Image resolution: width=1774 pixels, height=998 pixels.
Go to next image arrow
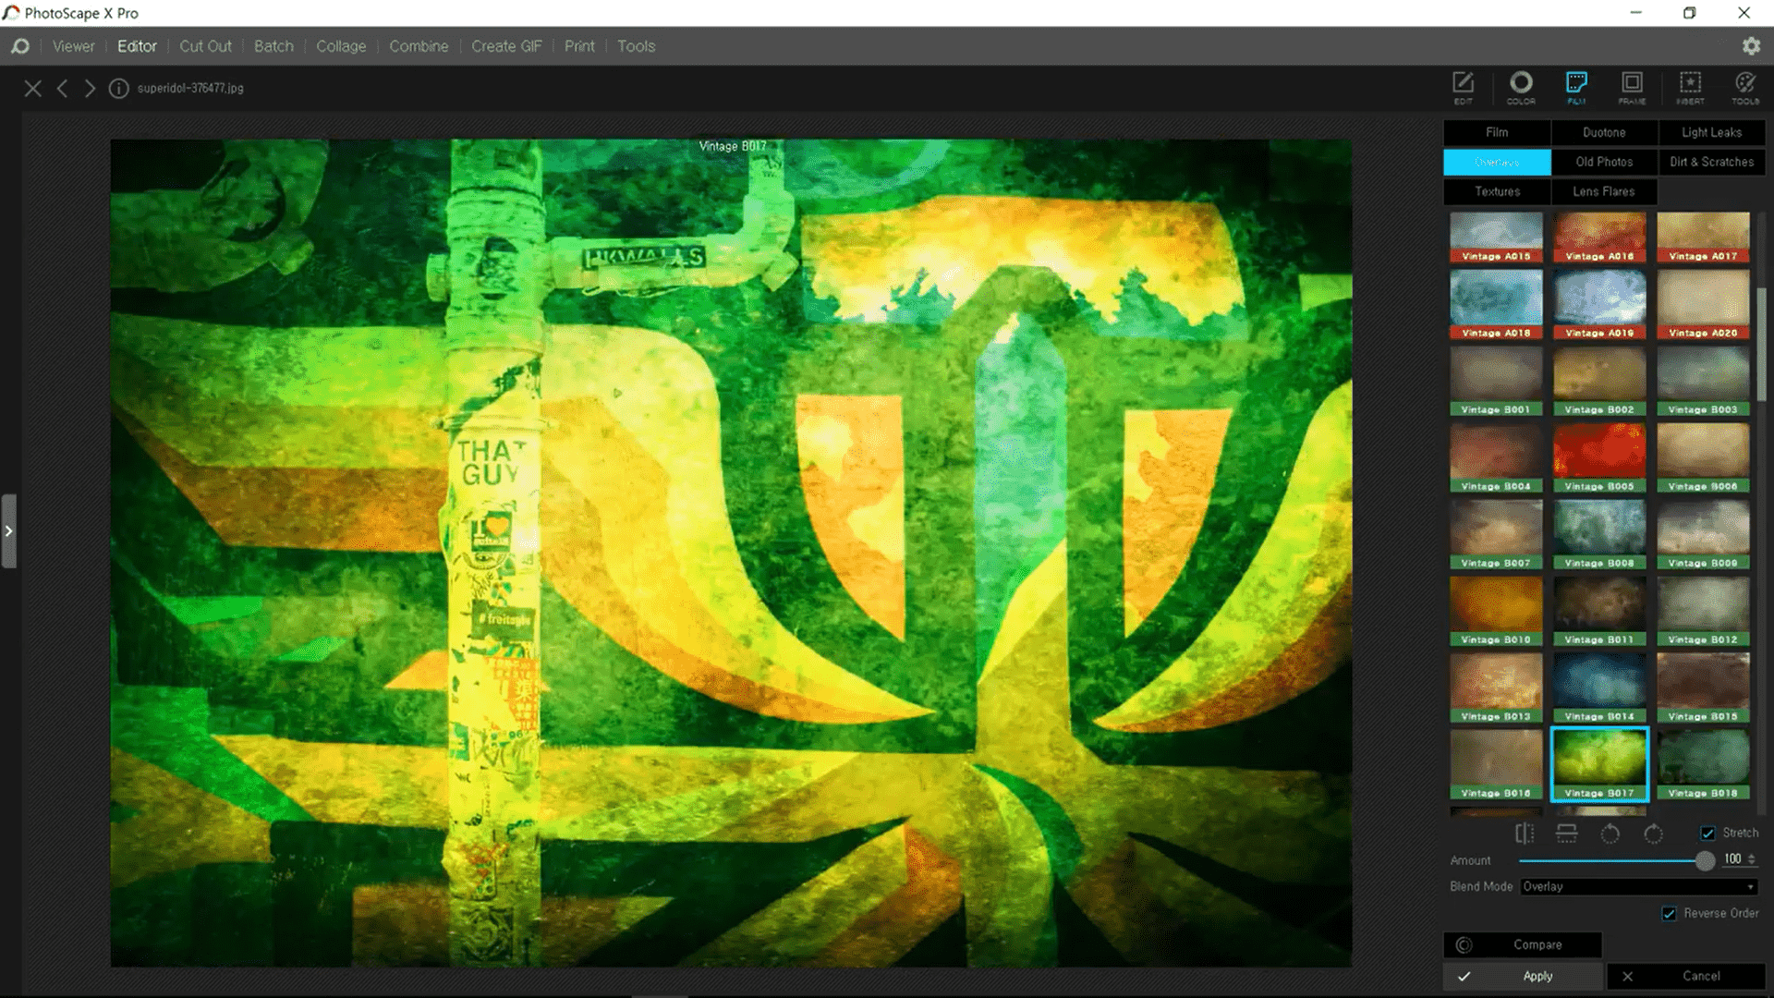pos(90,89)
